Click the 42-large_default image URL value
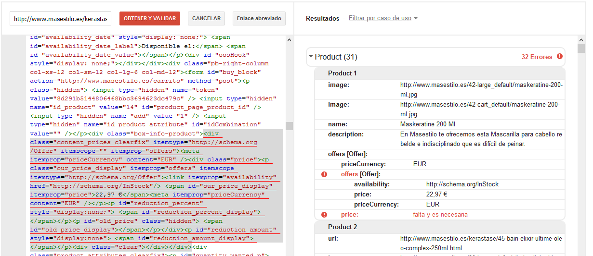Viewport: 593px width, 256px height. (481, 89)
